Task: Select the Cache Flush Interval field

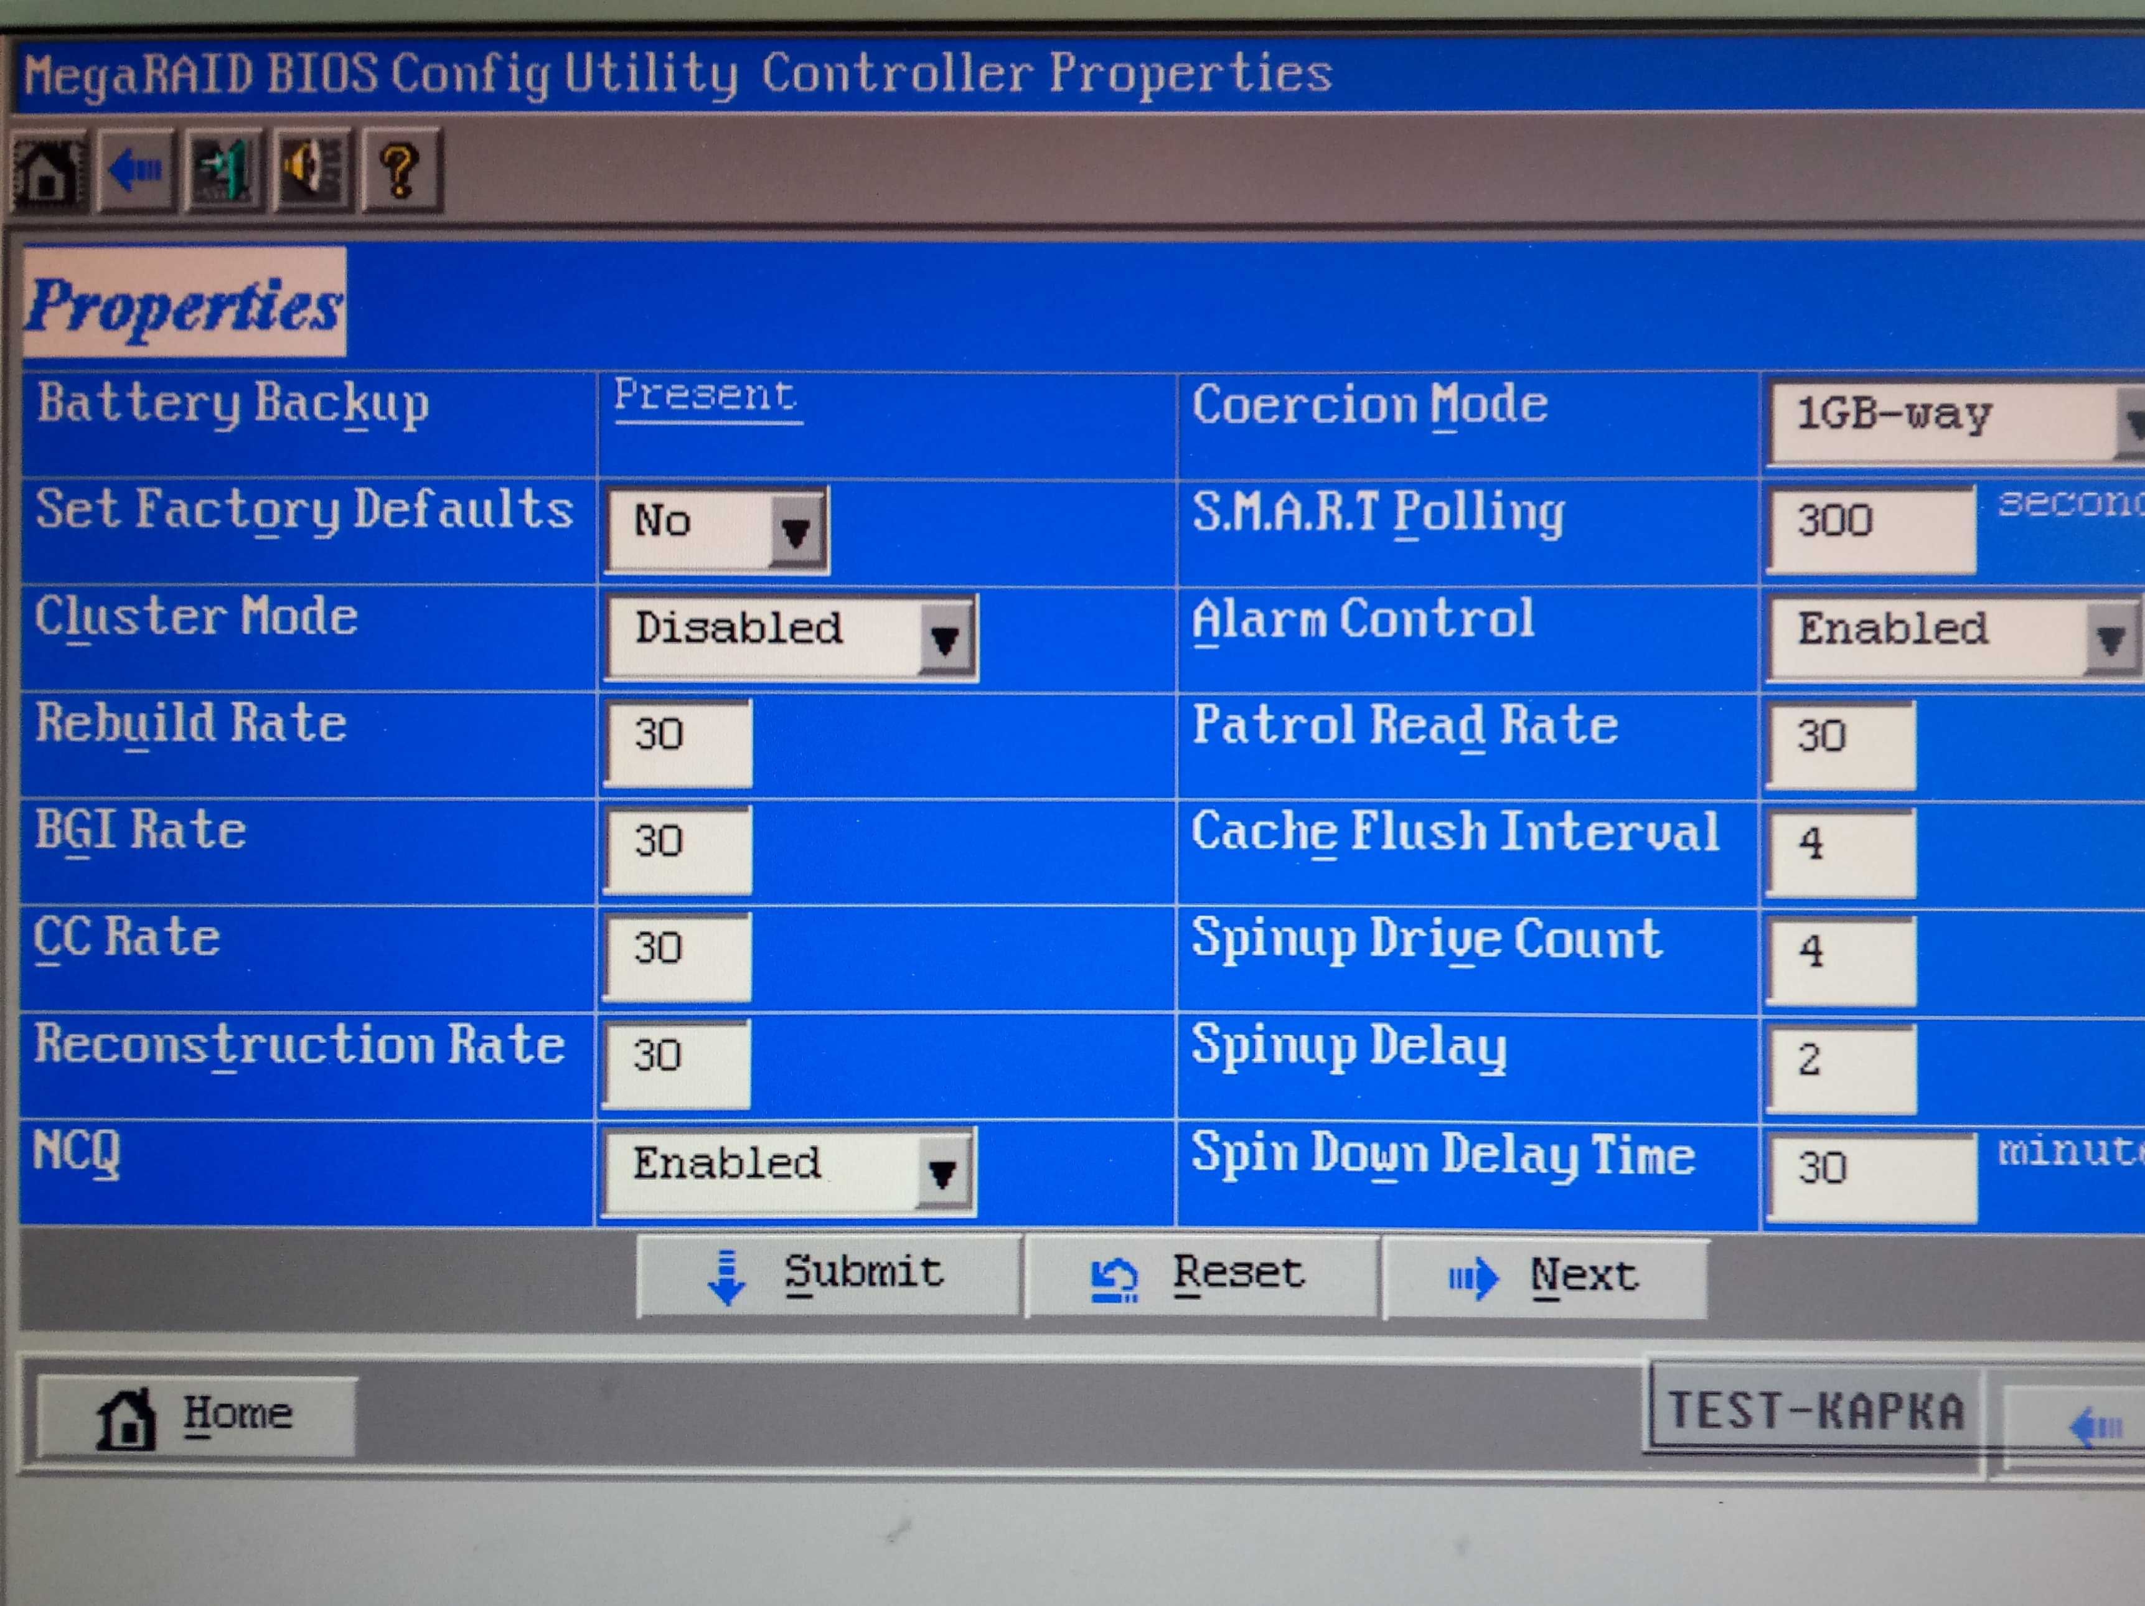Action: [1841, 850]
